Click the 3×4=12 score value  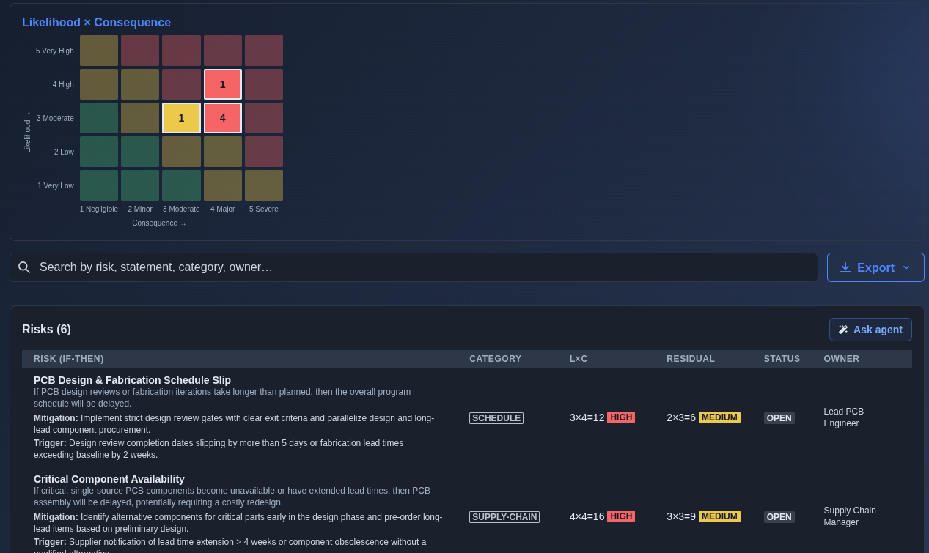click(x=587, y=417)
